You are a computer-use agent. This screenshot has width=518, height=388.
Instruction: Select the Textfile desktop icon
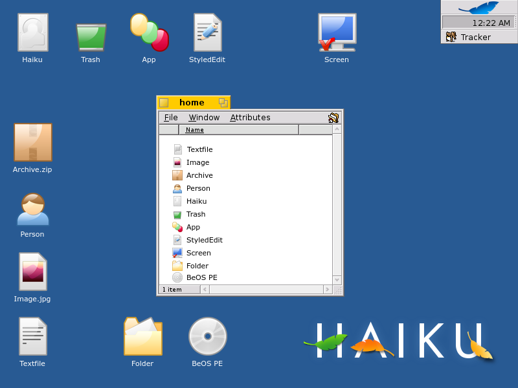[33, 336]
